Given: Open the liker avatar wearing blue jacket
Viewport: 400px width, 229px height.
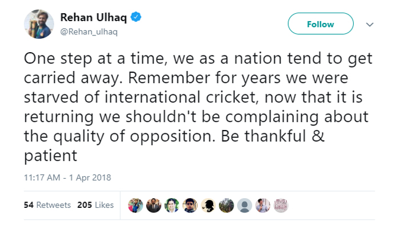Looking at the screenshot, I should [135, 205].
